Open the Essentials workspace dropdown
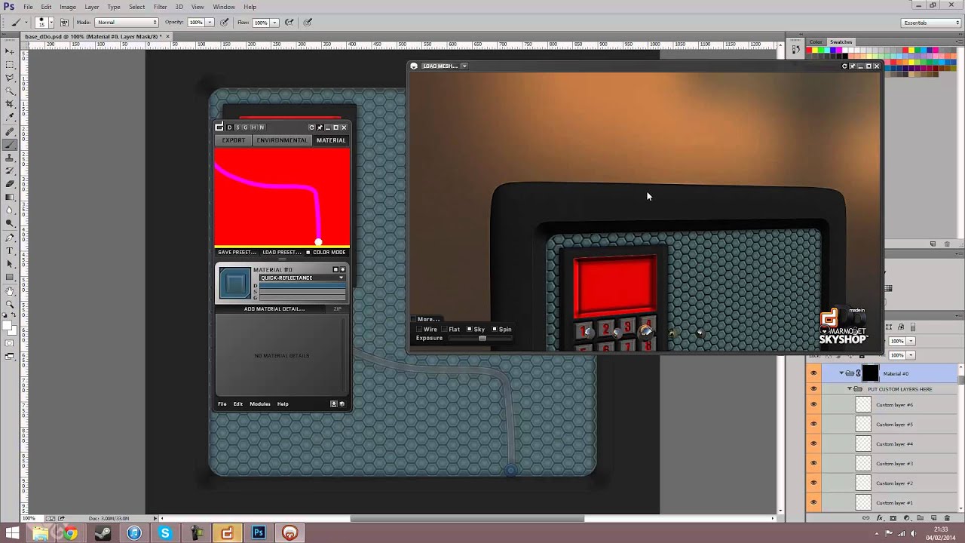965x543 pixels. pyautogui.click(x=932, y=23)
